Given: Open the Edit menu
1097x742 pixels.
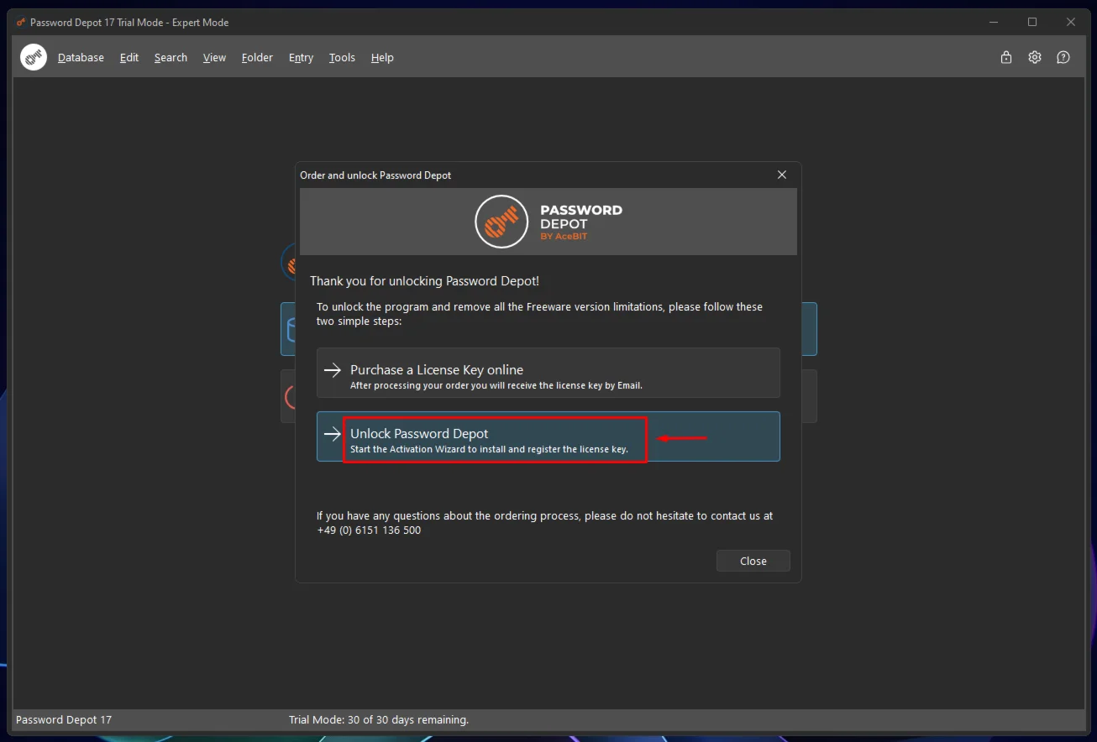Looking at the screenshot, I should pyautogui.click(x=129, y=57).
